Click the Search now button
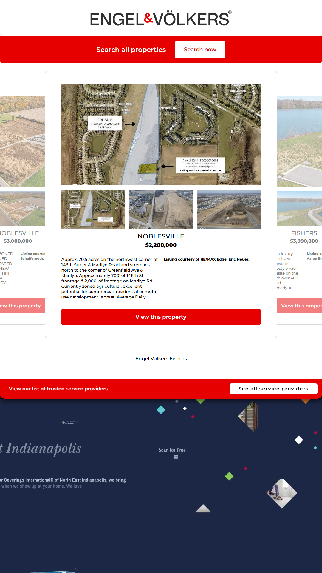The height and width of the screenshot is (573, 322). pyautogui.click(x=200, y=50)
